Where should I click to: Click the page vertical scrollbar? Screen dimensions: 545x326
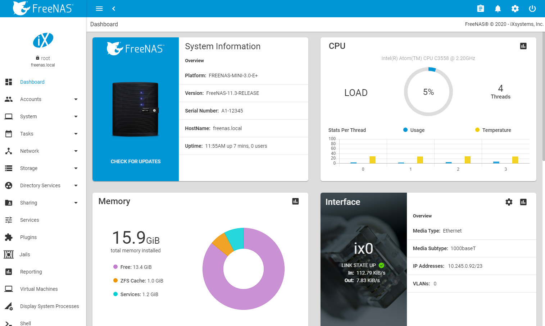[544, 97]
